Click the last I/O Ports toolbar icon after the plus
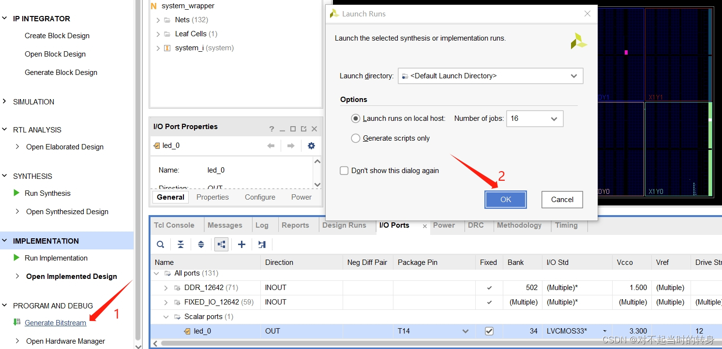This screenshot has width=722, height=349. (x=262, y=245)
